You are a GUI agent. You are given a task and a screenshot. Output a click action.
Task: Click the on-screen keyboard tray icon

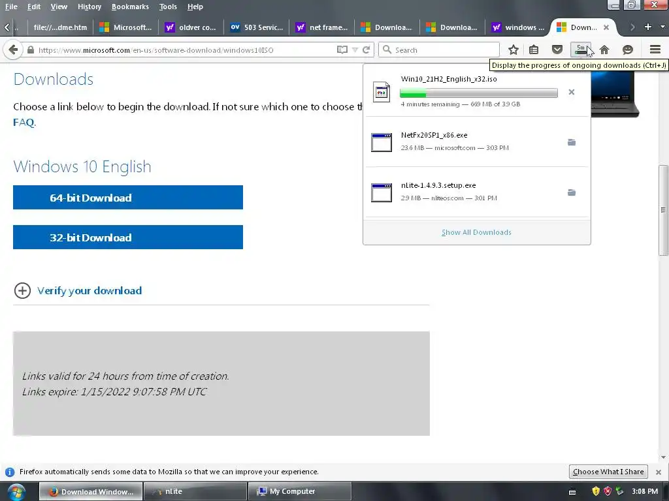(x=572, y=492)
